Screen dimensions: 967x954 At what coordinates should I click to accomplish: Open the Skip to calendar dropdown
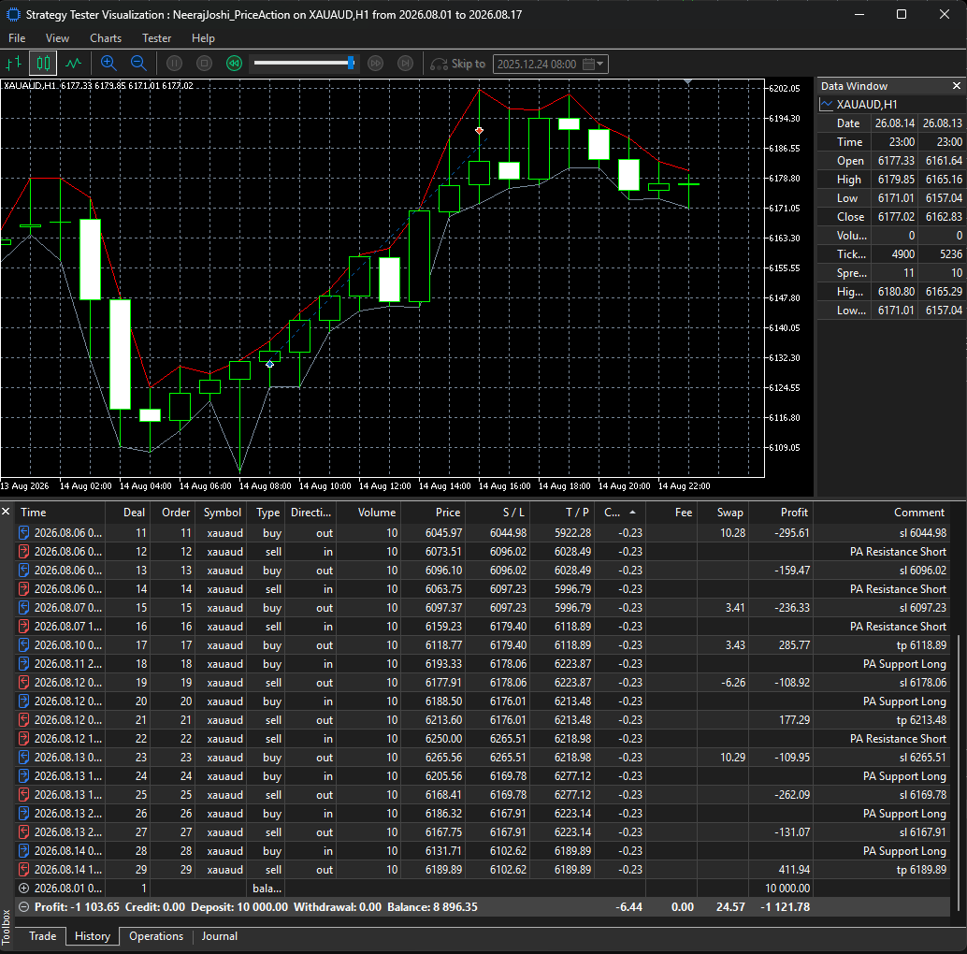594,65
